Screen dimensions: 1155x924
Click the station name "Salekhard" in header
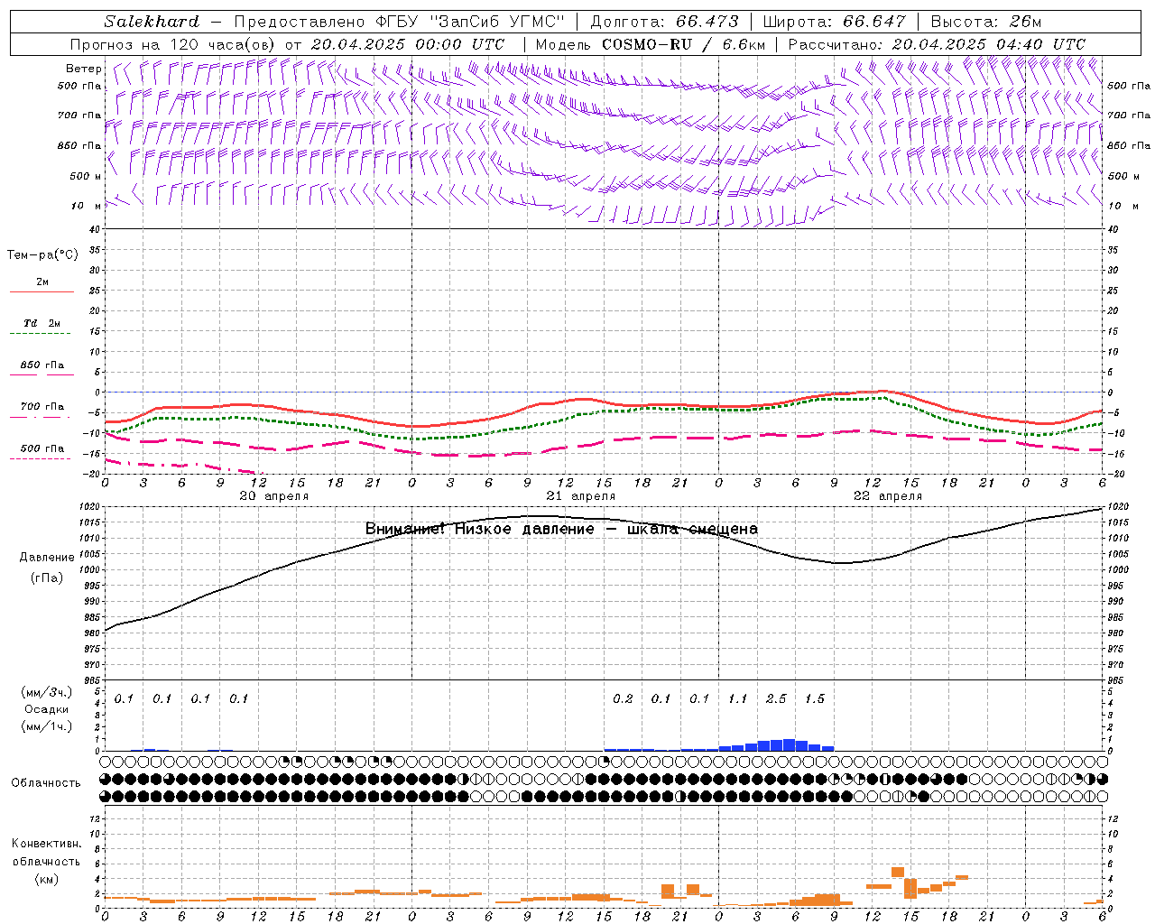pos(152,22)
